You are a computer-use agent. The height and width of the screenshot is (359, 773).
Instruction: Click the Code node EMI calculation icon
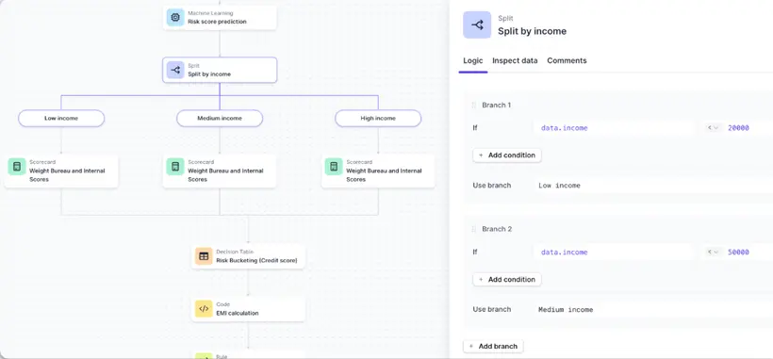(x=204, y=309)
